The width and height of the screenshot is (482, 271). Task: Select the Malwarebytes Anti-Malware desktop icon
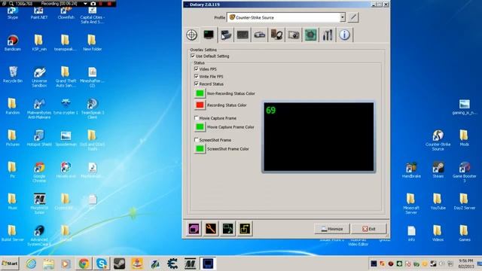39,108
